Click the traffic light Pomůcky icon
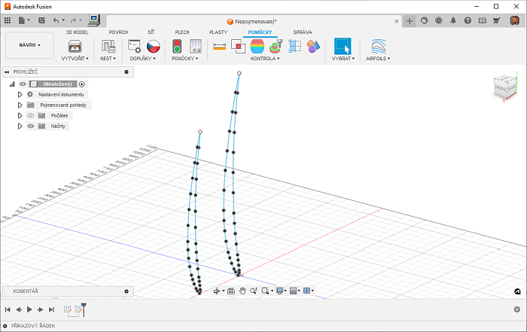 tap(178, 46)
